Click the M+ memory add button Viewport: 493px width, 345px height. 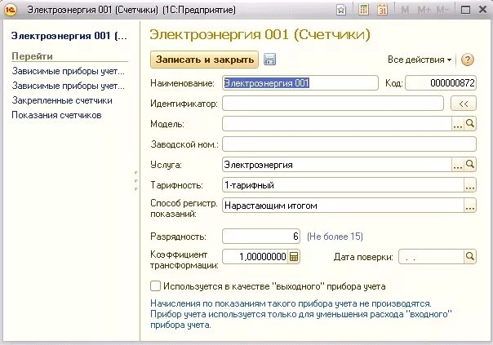424,10
